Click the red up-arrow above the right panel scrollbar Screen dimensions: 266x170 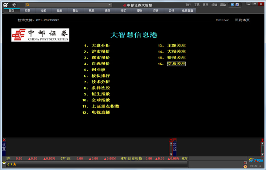[x=262, y=140]
